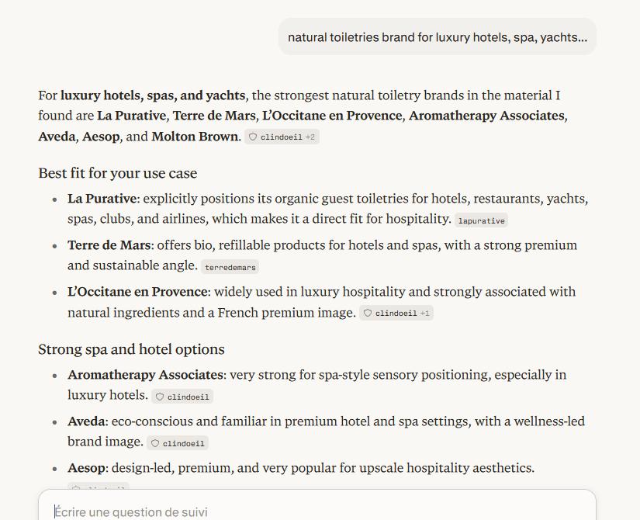Click the shield icon beside the L'Occitane citation
This screenshot has height=520, width=640.
368,313
